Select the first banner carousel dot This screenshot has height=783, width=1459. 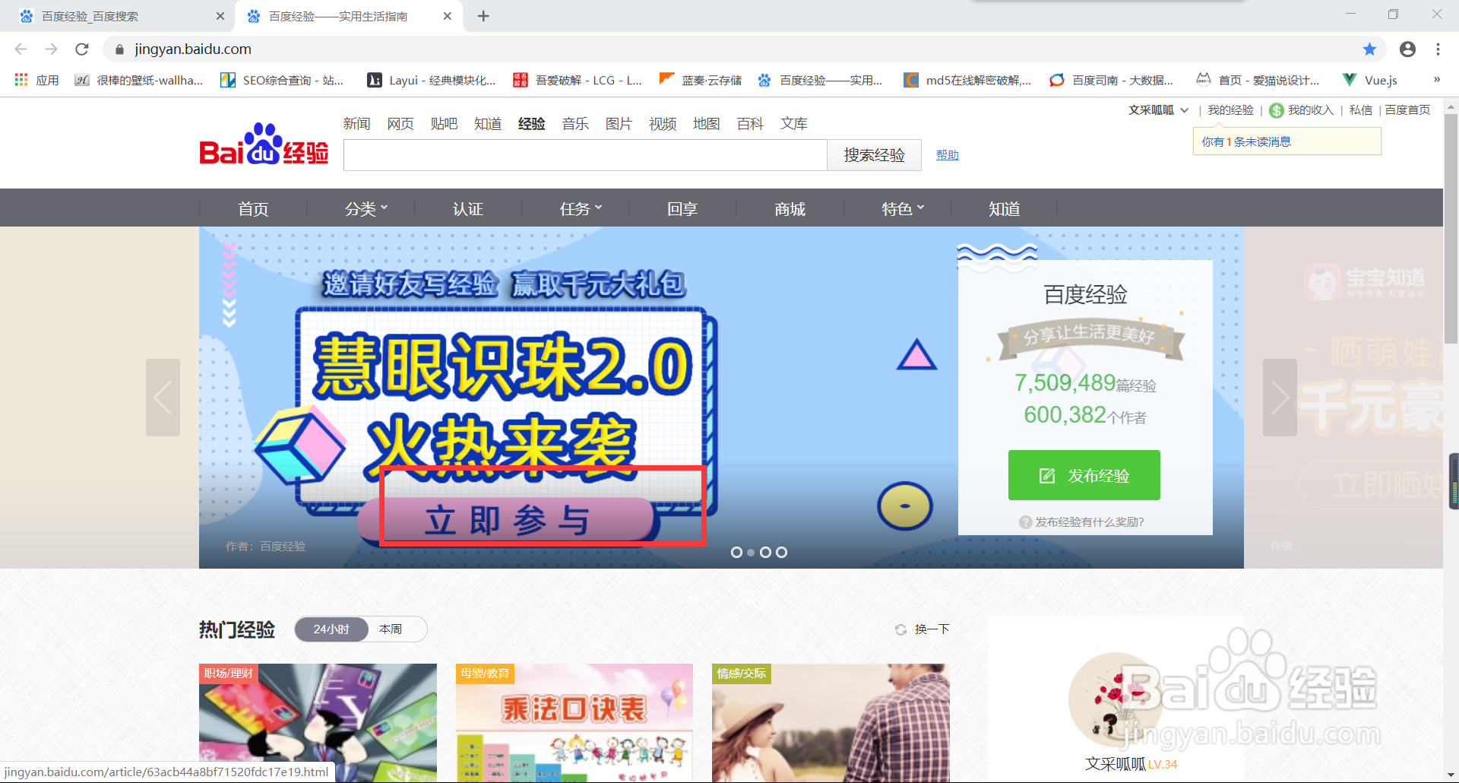[736, 553]
